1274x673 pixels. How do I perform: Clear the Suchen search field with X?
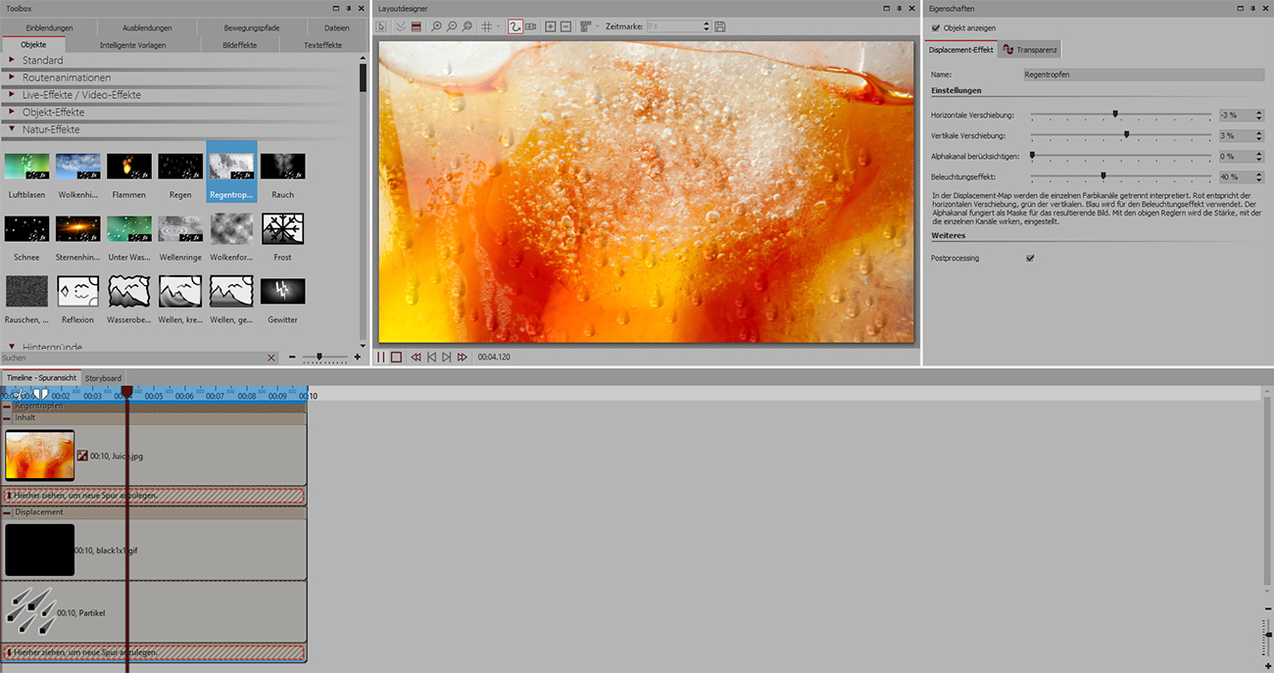pyautogui.click(x=271, y=359)
